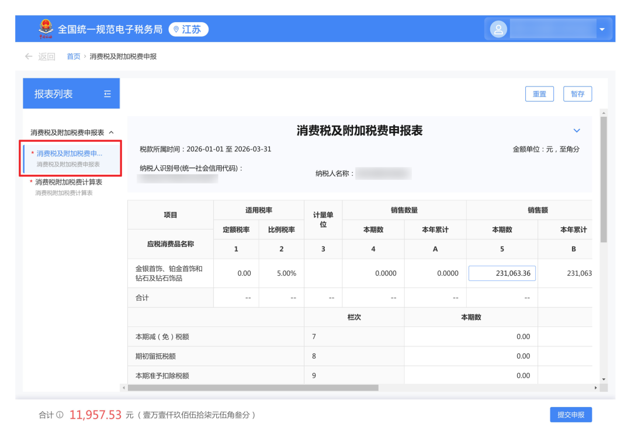Viewport: 631px width, 445px height.
Task: Click the info icon beside 合计
Action: (60, 415)
